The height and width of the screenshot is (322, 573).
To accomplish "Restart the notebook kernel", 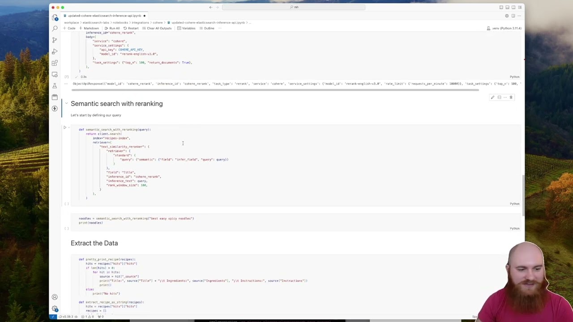I will tap(131, 28).
